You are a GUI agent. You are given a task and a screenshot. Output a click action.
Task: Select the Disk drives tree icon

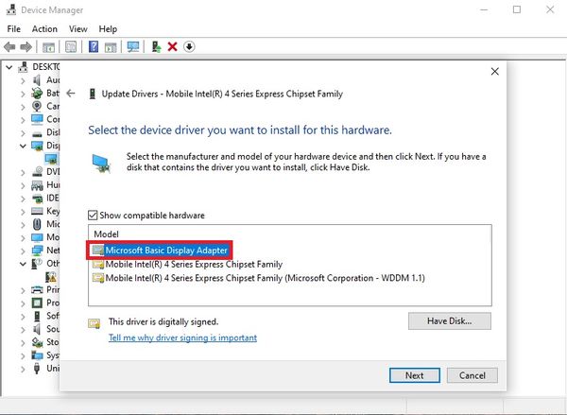click(x=37, y=134)
